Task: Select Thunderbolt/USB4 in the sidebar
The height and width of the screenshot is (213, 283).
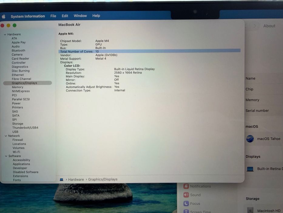Action: click(25, 128)
